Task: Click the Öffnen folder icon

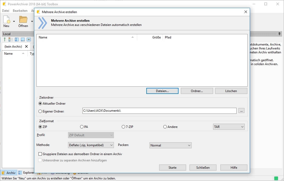Action: [23, 20]
